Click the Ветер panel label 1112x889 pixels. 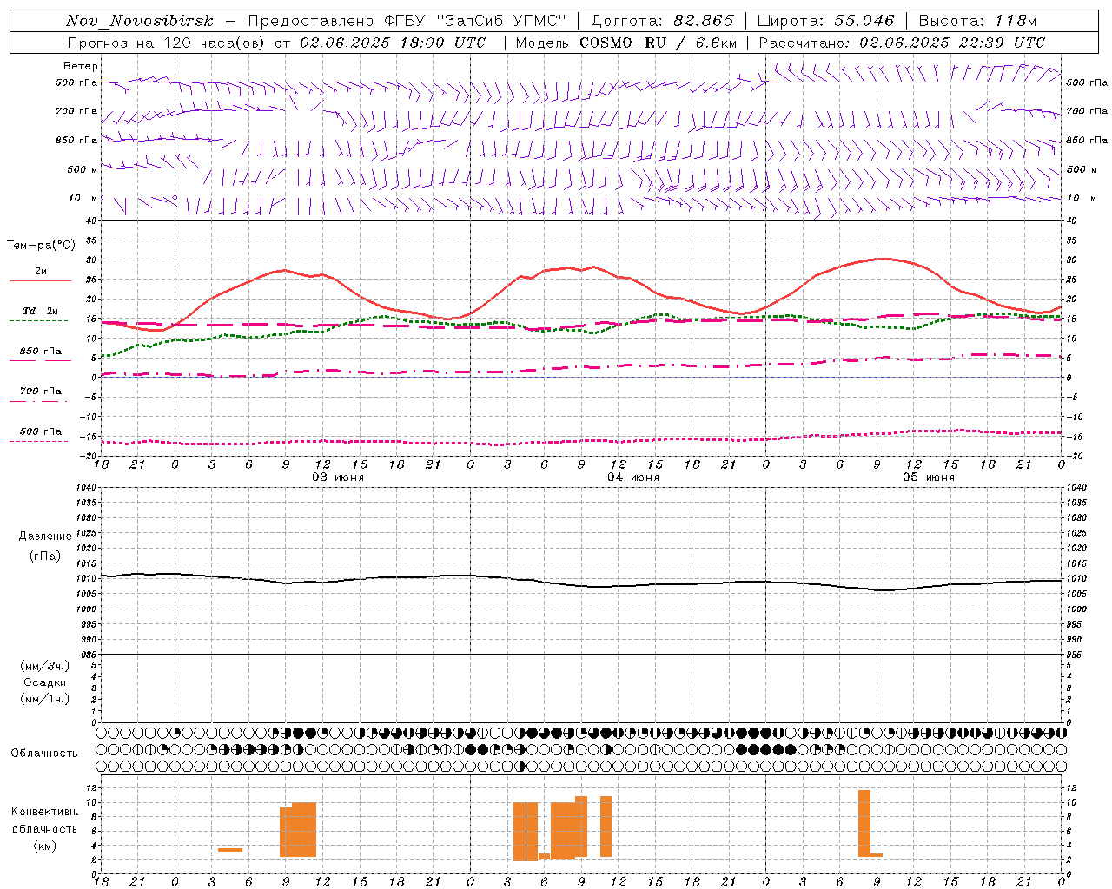coord(81,66)
